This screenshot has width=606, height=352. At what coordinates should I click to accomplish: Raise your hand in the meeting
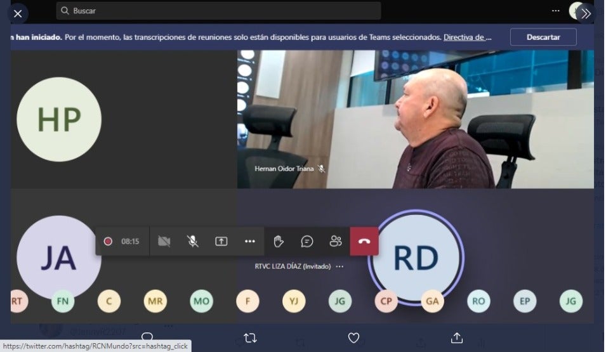coord(278,241)
